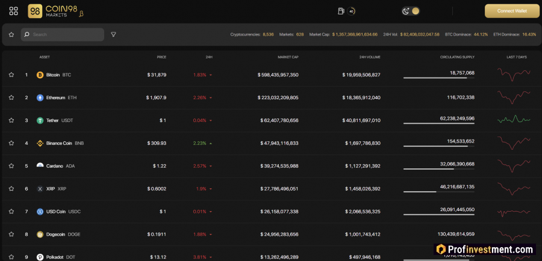Click the Ethereum coin icon
The image size is (542, 261).
(x=40, y=97)
